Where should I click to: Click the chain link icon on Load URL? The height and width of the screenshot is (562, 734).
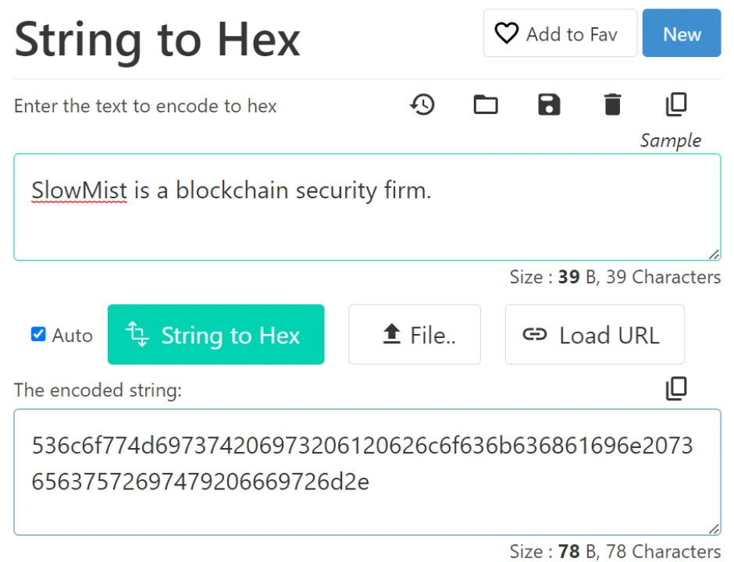(x=534, y=335)
